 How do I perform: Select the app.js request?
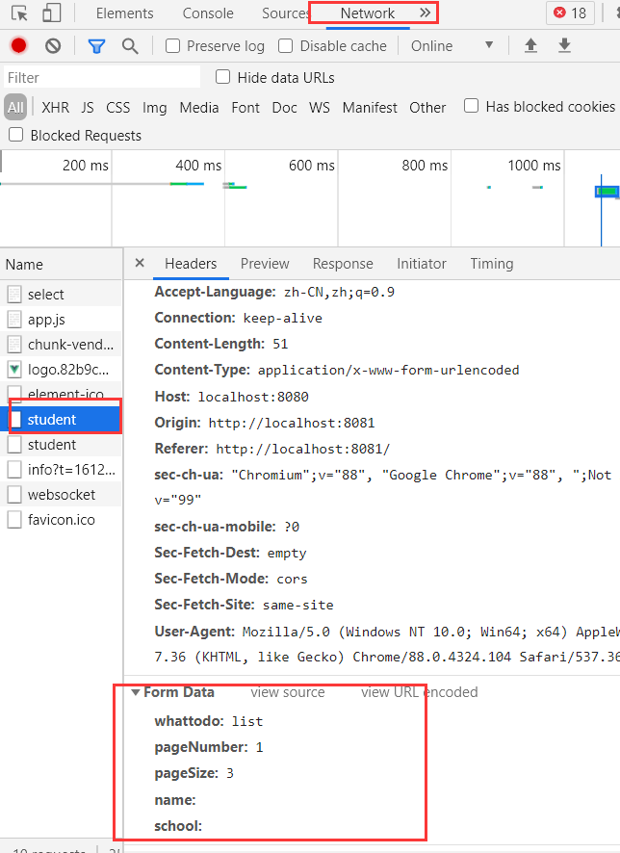[x=61, y=320]
